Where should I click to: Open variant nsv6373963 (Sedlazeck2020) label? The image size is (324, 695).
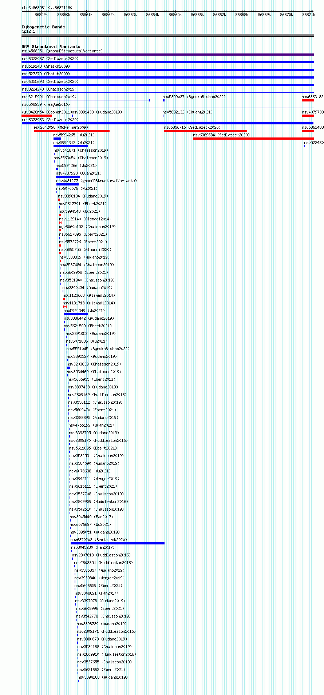click(50, 120)
